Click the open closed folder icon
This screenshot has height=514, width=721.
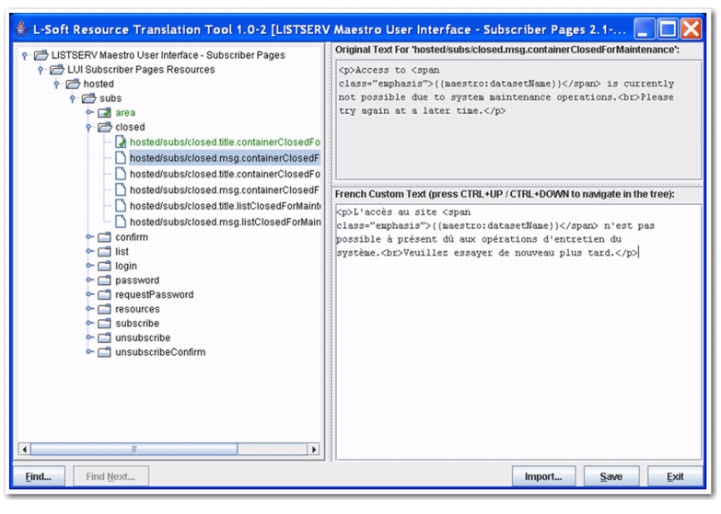pyautogui.click(x=105, y=127)
